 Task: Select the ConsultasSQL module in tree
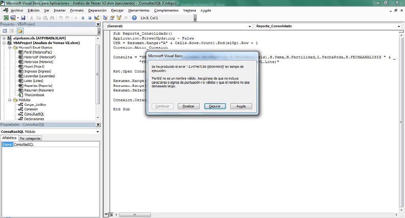pos(34,114)
